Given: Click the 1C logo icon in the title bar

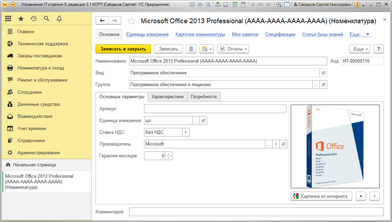Looking at the screenshot, I should pos(5,4).
